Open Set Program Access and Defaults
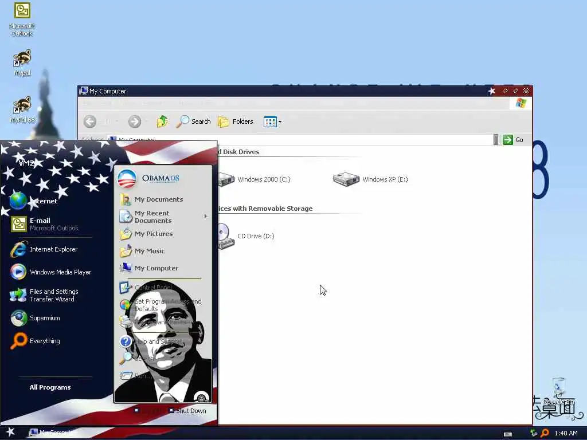The height and width of the screenshot is (440, 587). 161,305
